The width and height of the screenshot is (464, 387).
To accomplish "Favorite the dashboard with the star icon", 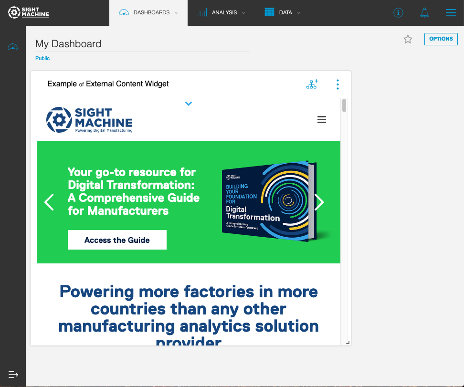I will click(408, 39).
